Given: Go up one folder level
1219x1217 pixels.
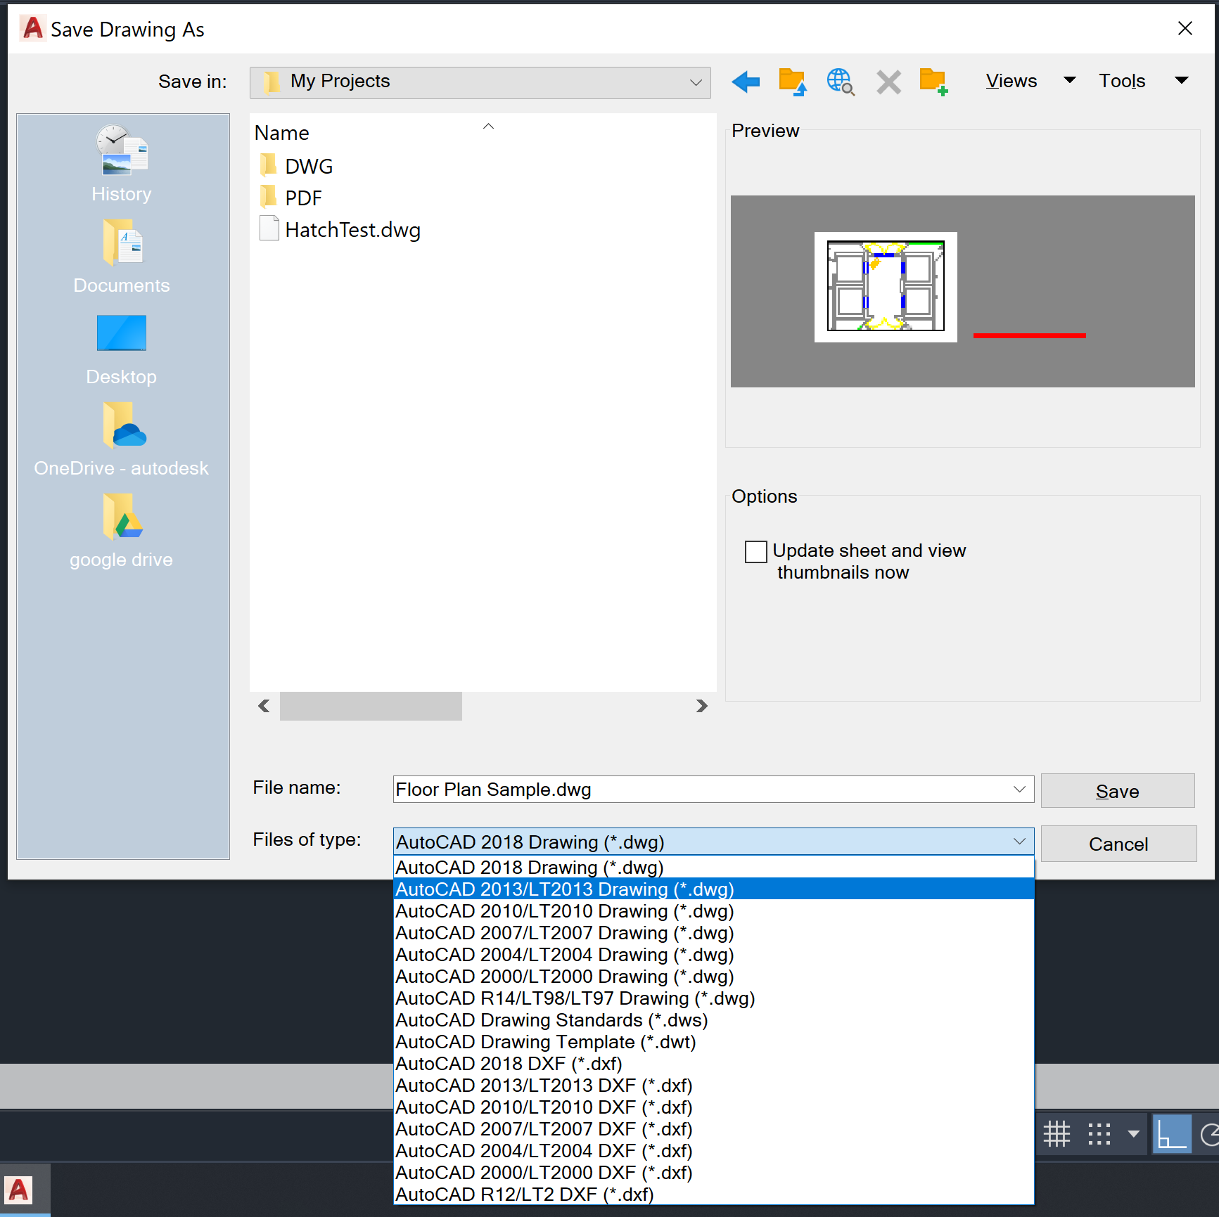Looking at the screenshot, I should pos(792,82).
